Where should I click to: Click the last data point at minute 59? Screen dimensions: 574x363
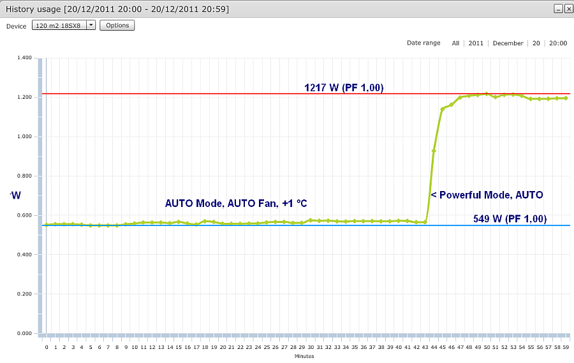566,98
